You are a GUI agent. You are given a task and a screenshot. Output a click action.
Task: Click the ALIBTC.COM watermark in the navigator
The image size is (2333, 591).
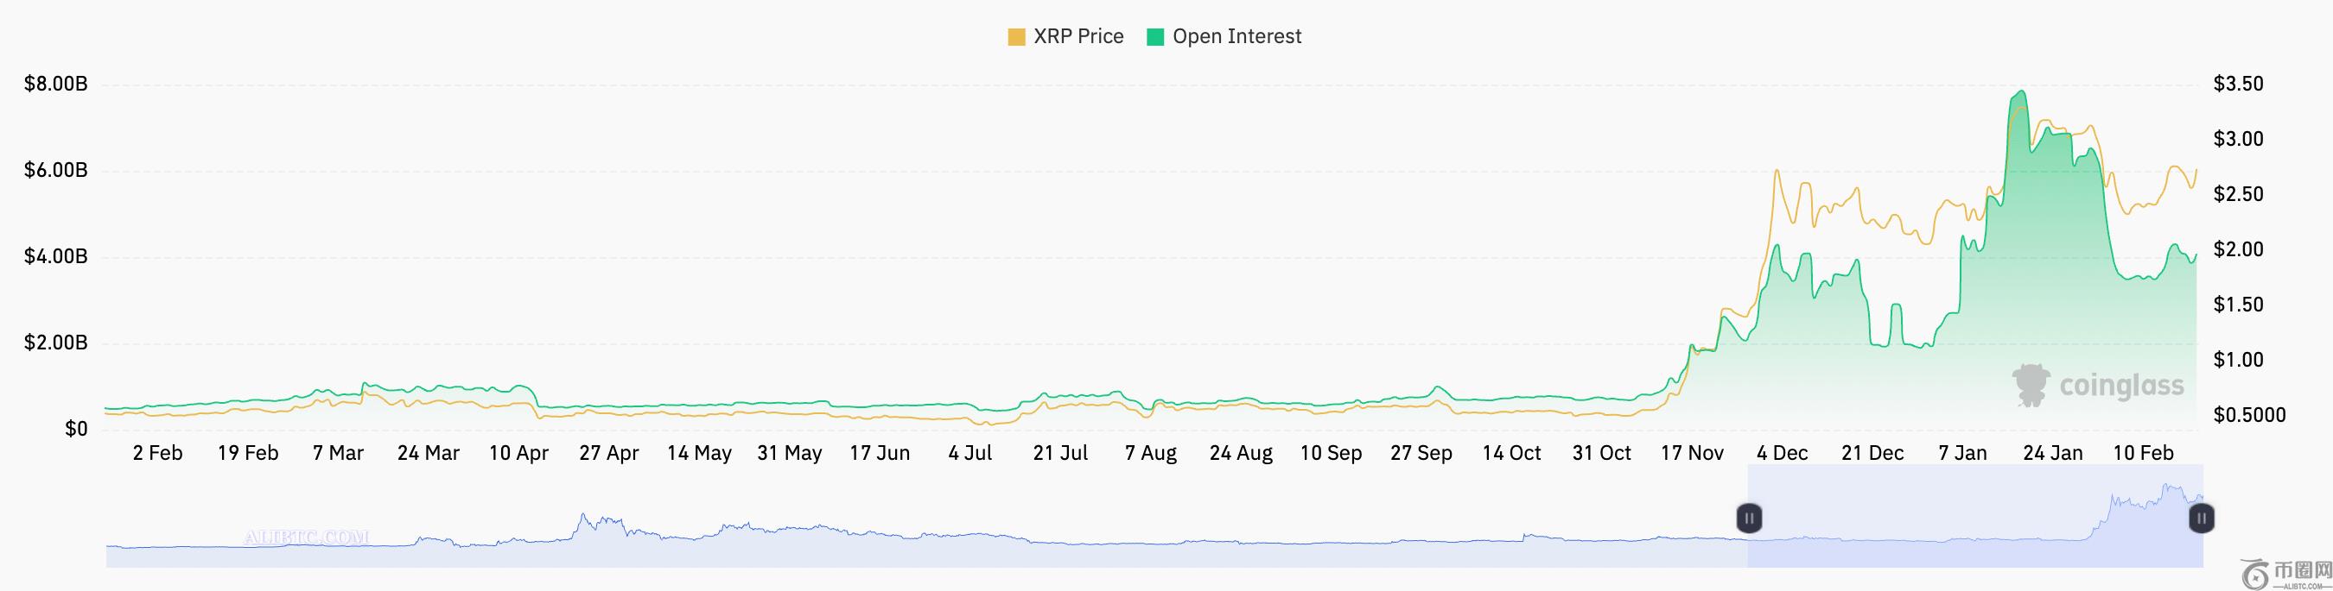coord(306,537)
